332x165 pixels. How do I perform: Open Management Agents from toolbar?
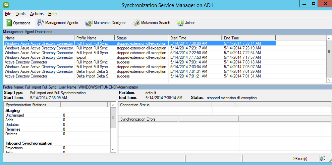pos(58,23)
